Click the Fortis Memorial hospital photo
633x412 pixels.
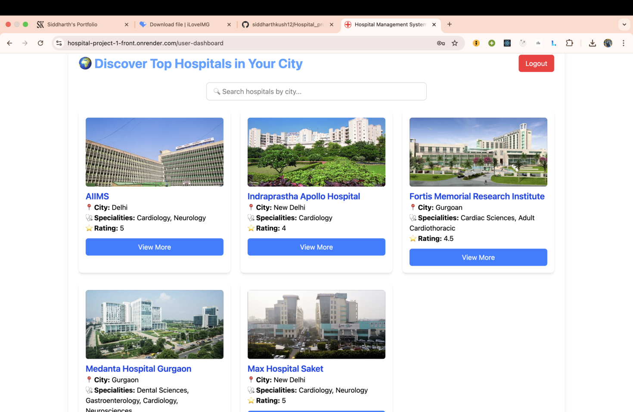coord(478,152)
